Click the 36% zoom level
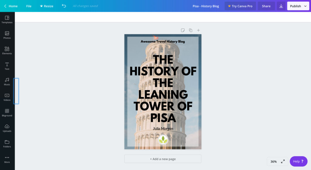The height and width of the screenshot is (170, 311). coord(274,162)
